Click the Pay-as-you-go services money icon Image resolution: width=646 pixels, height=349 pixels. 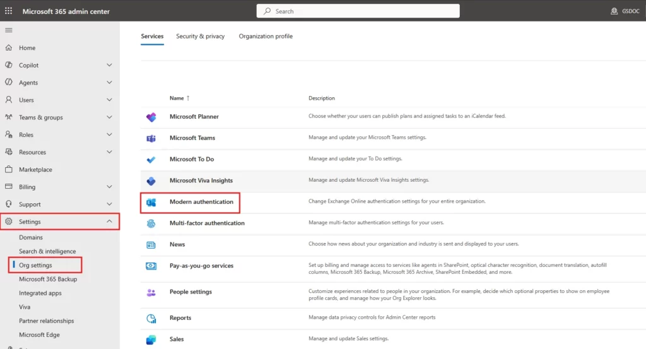(x=151, y=266)
